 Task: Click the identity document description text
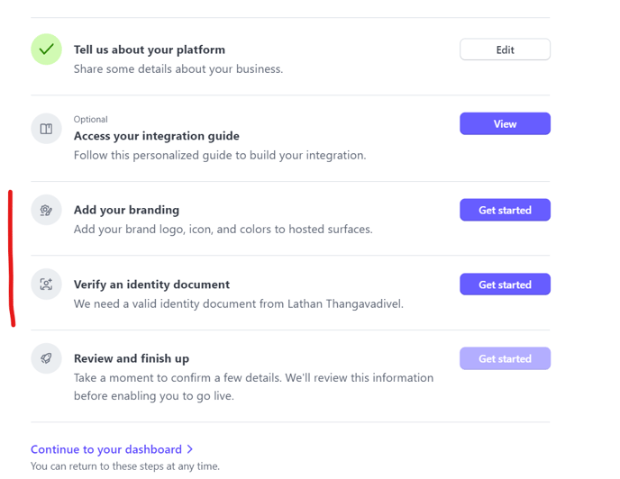(x=238, y=304)
